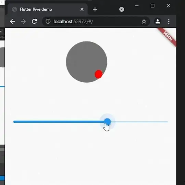
Task: Bookmark this page with the star icon
Action: coord(144,22)
